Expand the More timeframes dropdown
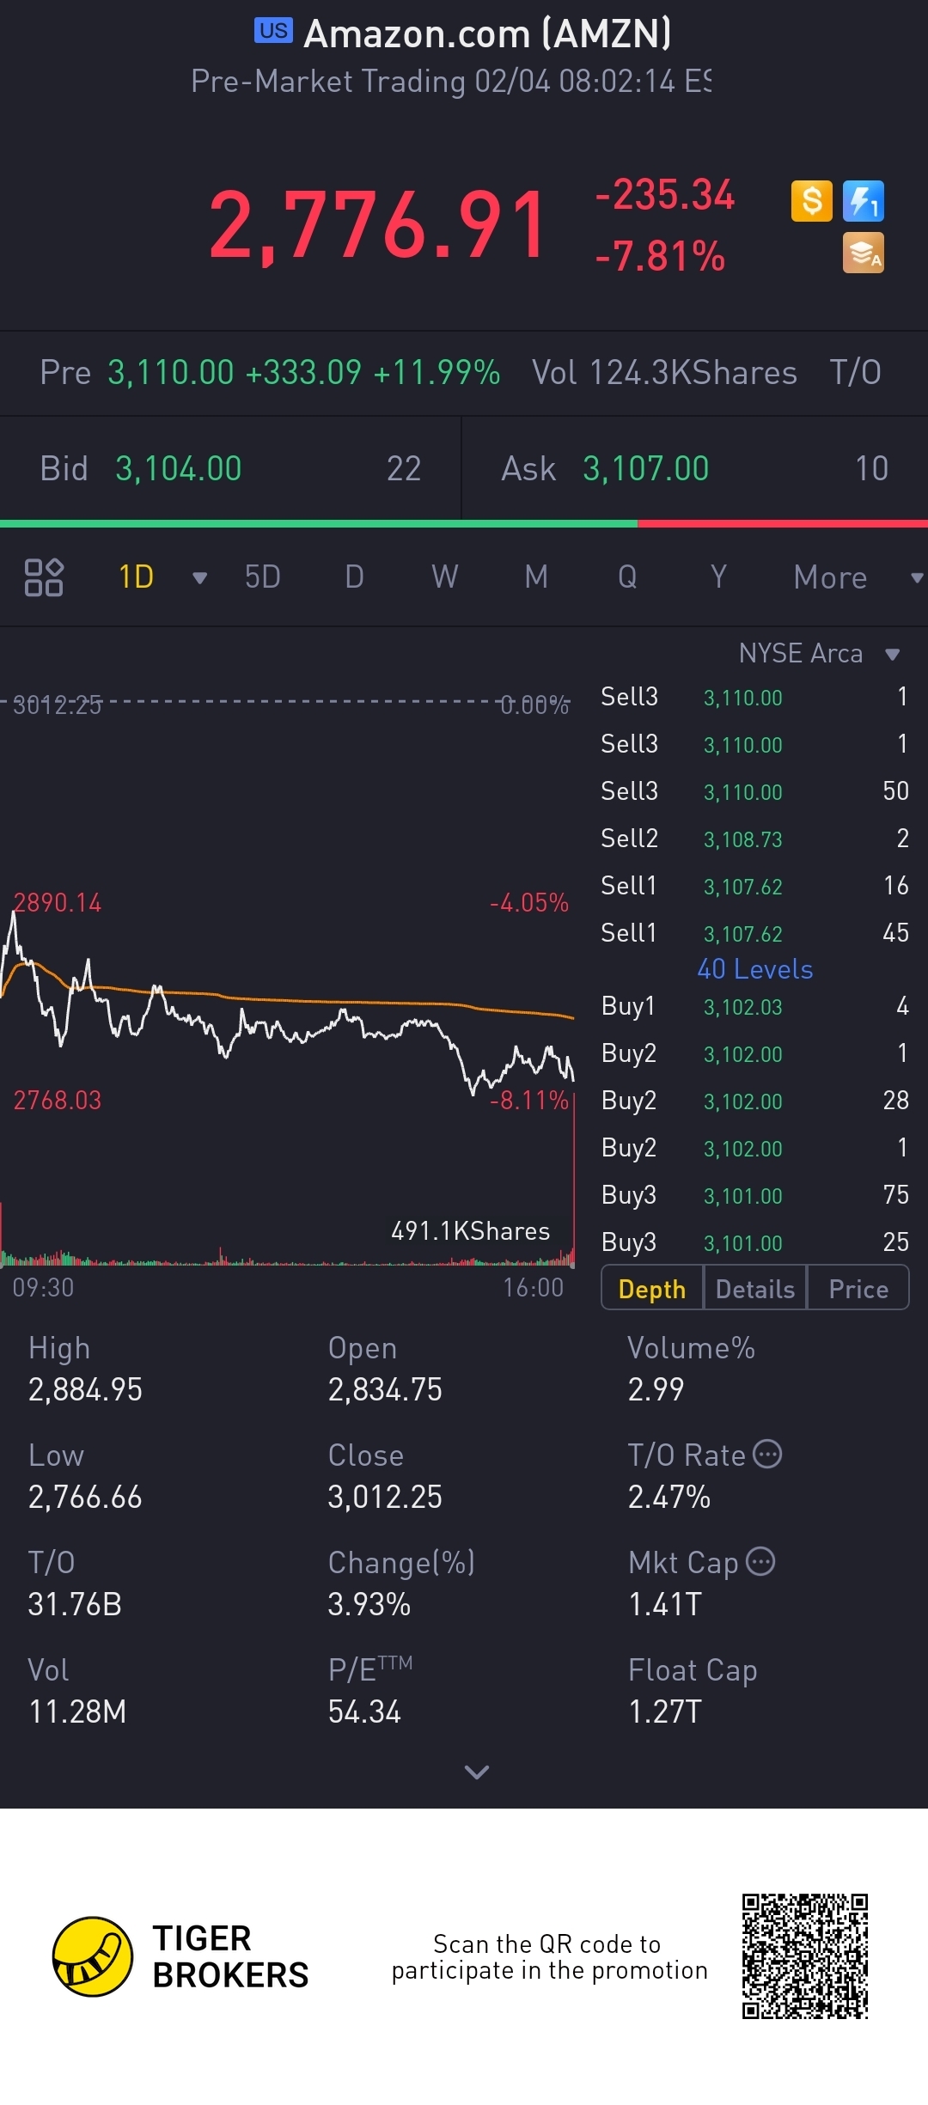 coord(916,578)
